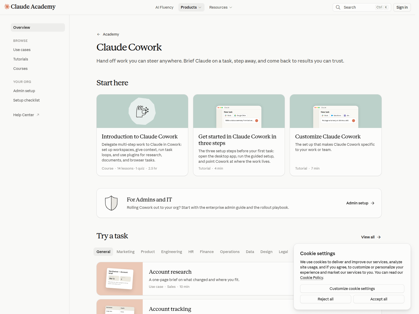The width and height of the screenshot is (419, 314).
Task: Click the Introduction to Claude Cowork title
Action: (140, 137)
